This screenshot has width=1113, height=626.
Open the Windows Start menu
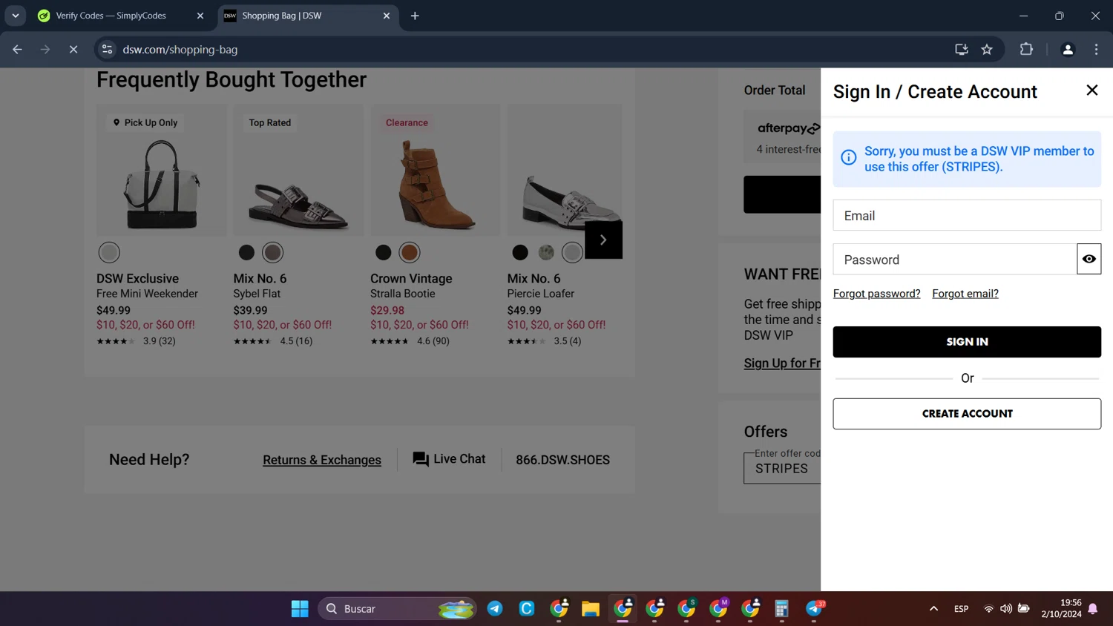click(300, 609)
